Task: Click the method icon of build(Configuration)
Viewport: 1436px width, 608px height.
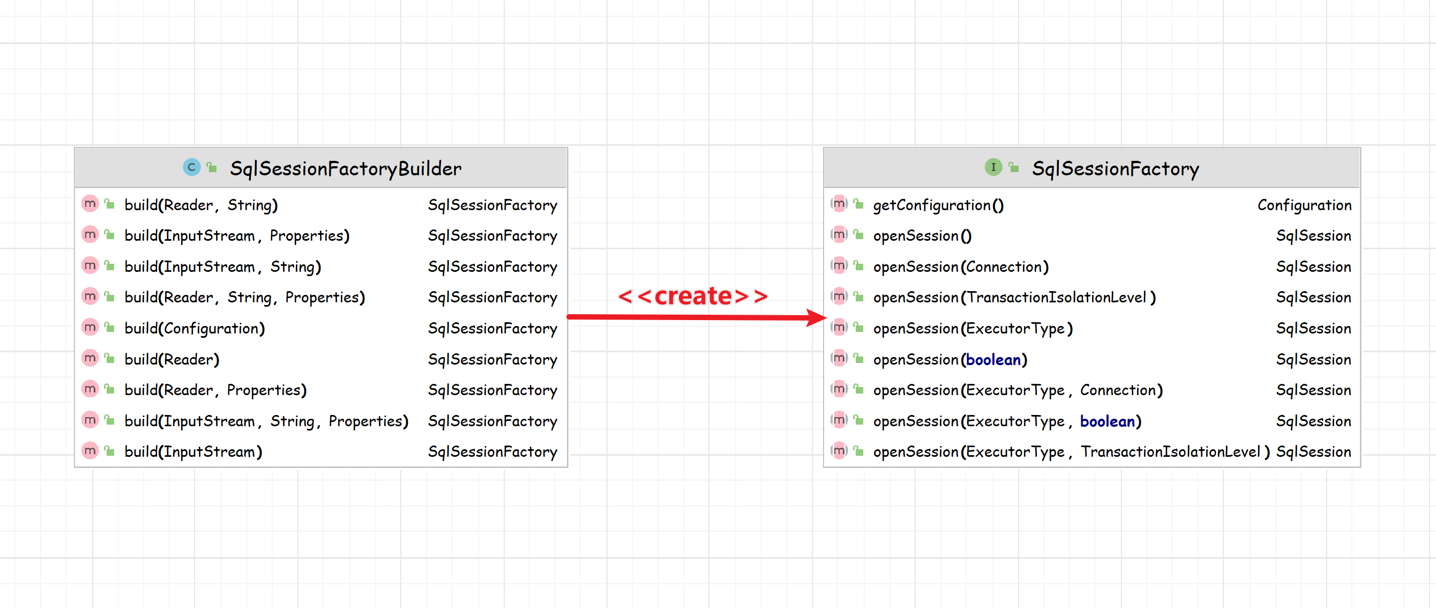Action: coord(90,327)
